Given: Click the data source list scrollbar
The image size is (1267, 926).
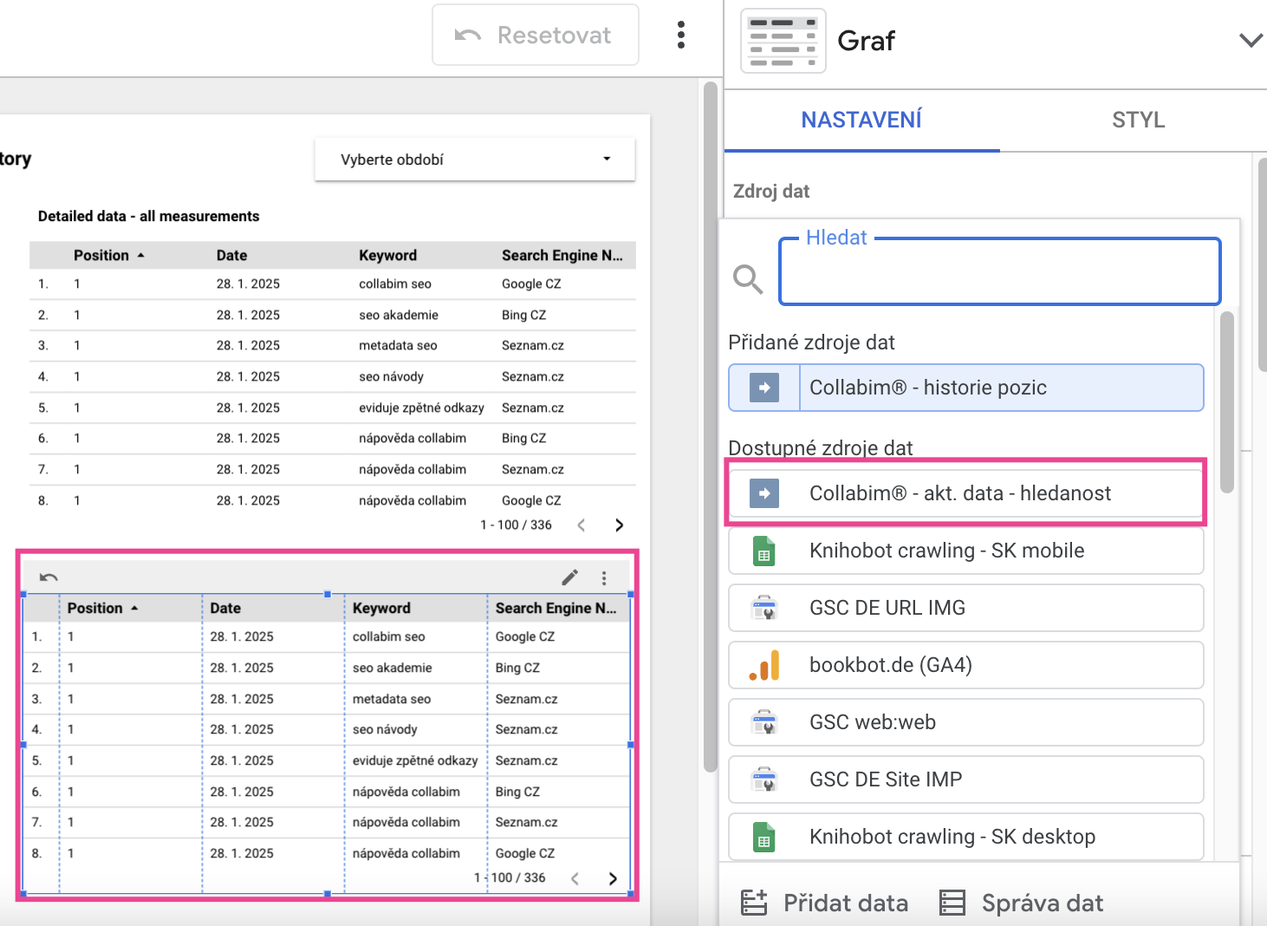Looking at the screenshot, I should point(1226,402).
